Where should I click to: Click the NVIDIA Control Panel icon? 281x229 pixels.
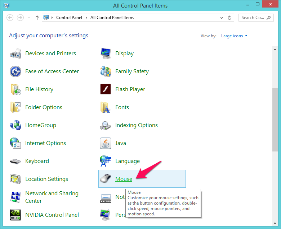[x=15, y=215]
